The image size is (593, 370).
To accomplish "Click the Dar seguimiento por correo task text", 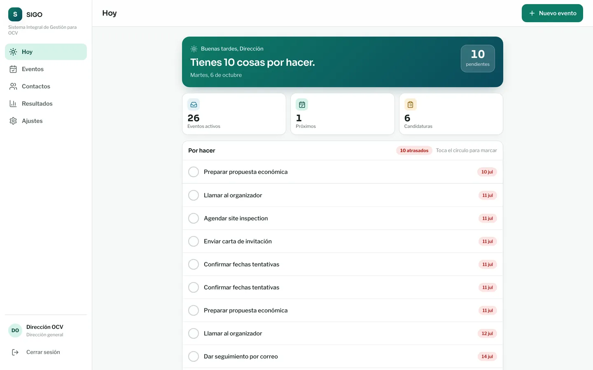I will pos(241,356).
